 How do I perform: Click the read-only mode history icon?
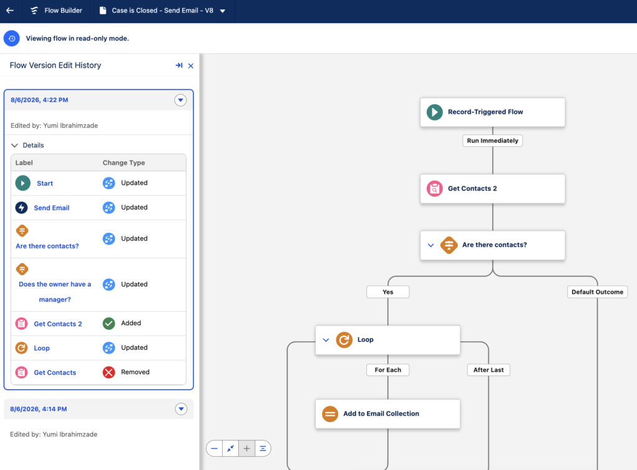tap(12, 38)
